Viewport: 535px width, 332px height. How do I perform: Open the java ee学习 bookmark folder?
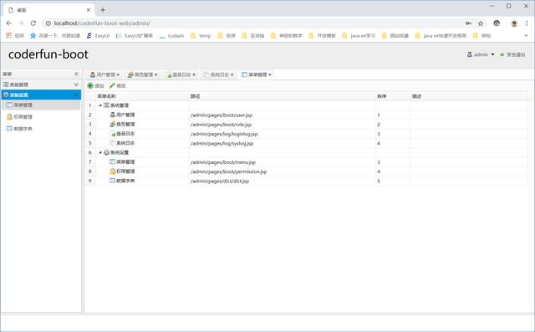click(x=359, y=35)
